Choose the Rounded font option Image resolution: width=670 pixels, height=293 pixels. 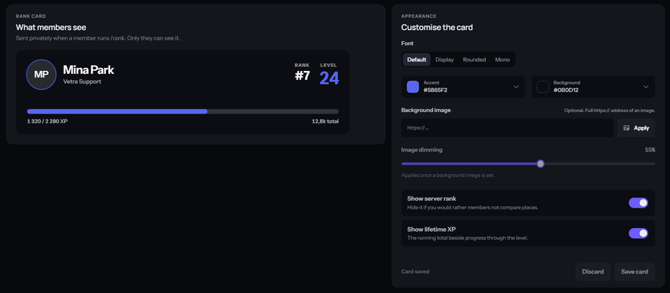(474, 60)
